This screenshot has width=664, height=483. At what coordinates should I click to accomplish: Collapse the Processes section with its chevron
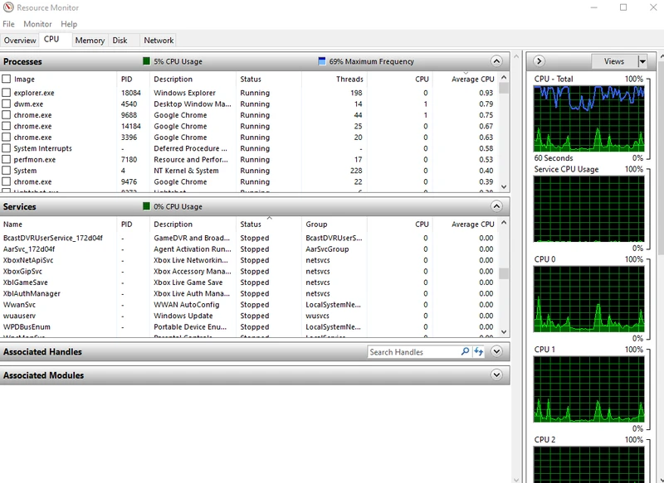point(496,61)
